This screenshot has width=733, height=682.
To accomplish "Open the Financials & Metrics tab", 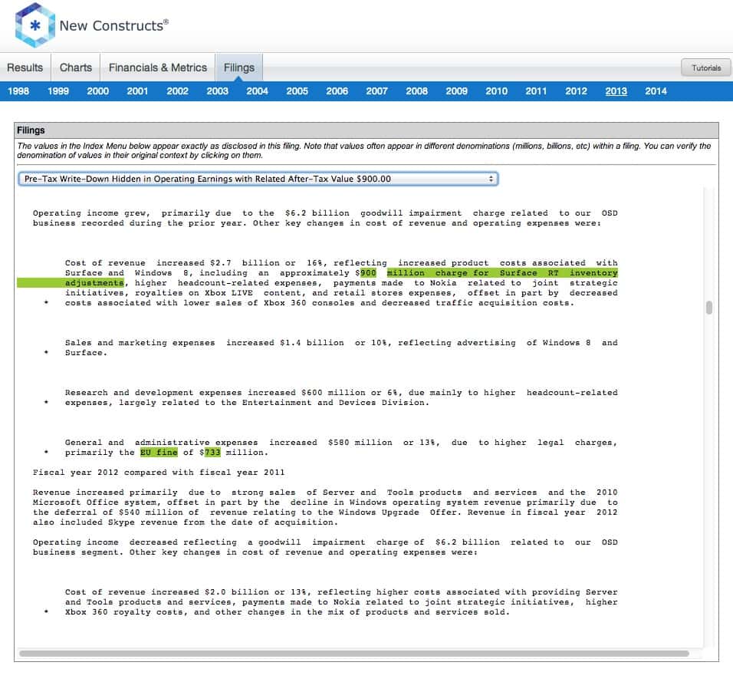I will [157, 68].
